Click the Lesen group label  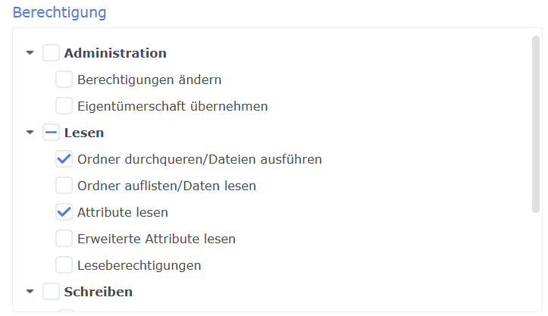pyautogui.click(x=84, y=133)
